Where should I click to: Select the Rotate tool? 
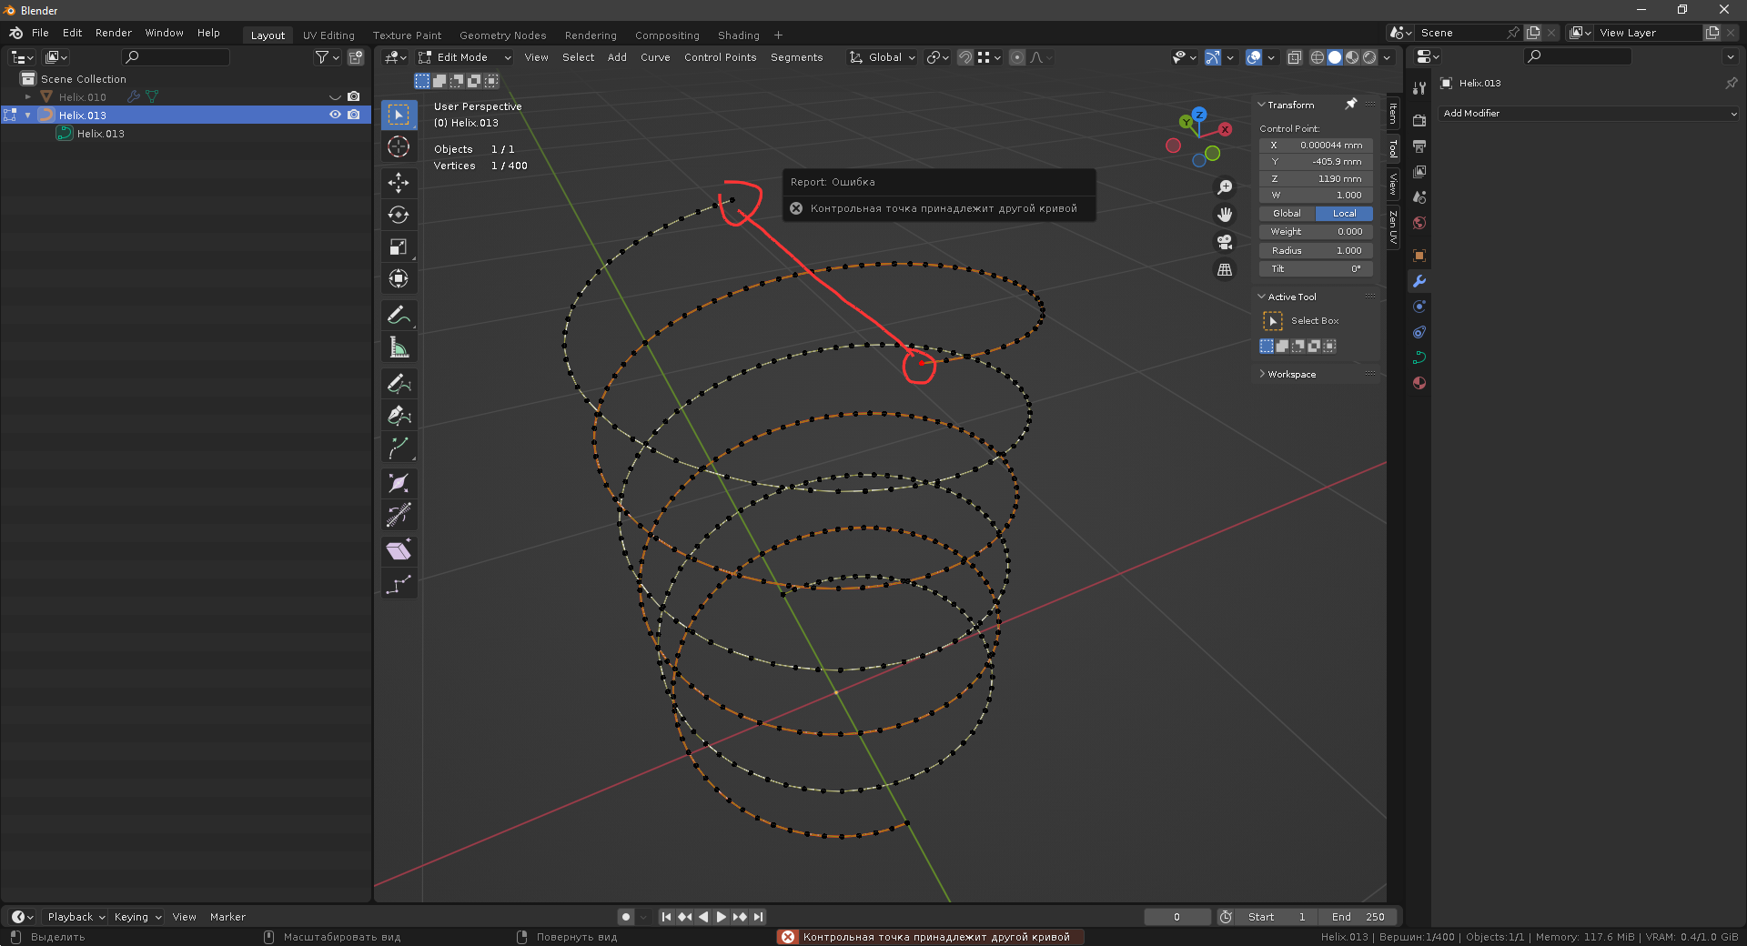point(399,215)
